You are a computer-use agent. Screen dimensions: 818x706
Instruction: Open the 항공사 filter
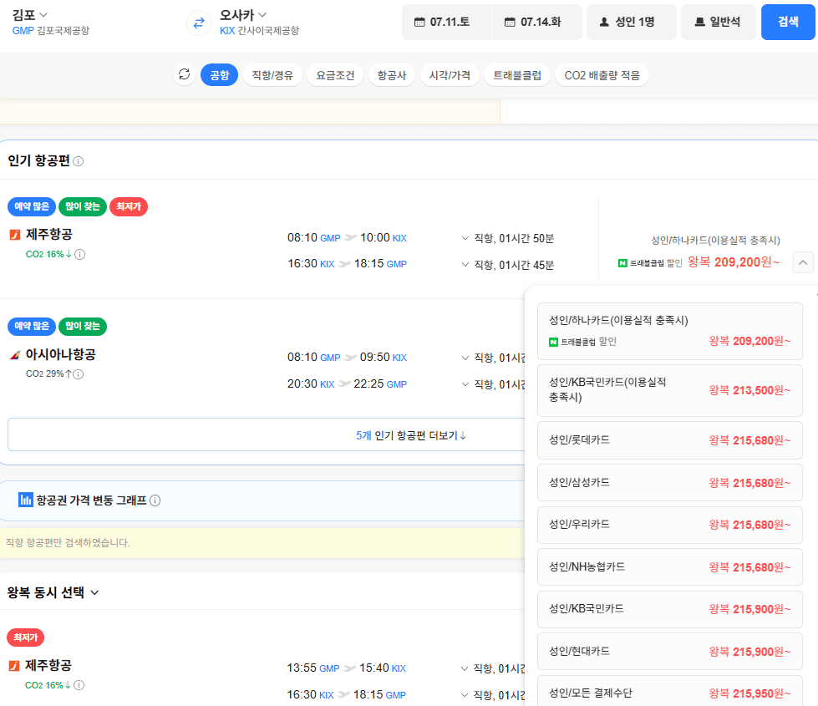point(392,75)
